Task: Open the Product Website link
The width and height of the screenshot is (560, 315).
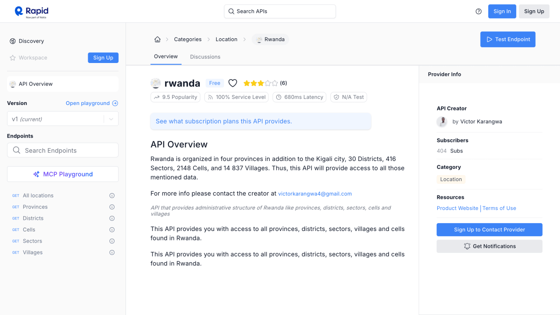Action: (457, 208)
